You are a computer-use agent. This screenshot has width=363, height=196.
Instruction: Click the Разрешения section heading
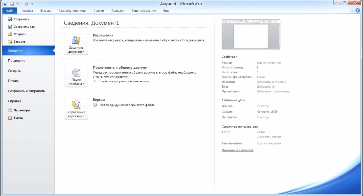point(103,35)
